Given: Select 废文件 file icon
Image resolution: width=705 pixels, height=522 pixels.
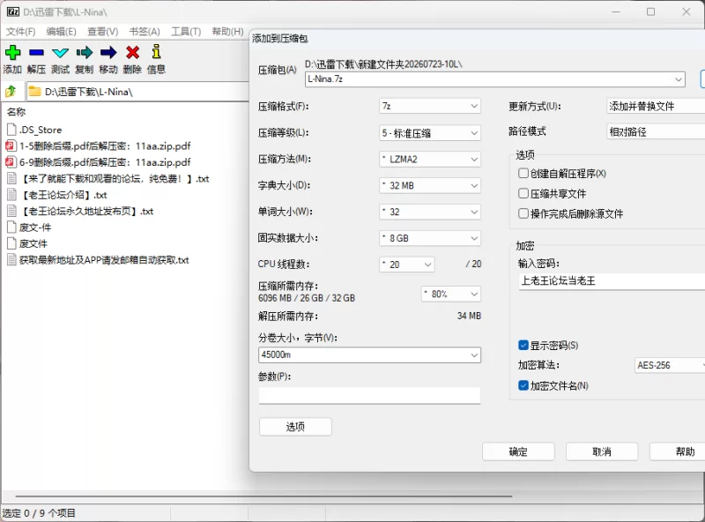Looking at the screenshot, I should click(11, 243).
